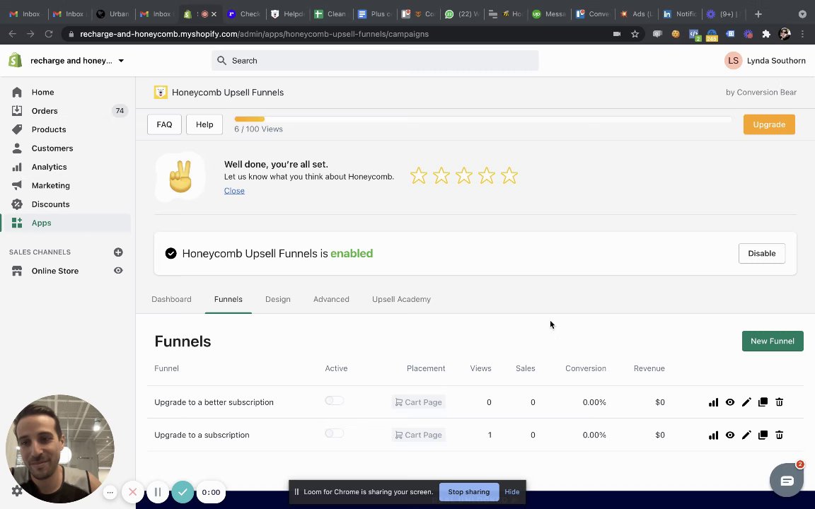This screenshot has width=815, height=509.
Task: Stop sharing in Loom bar
Action: [x=469, y=492]
